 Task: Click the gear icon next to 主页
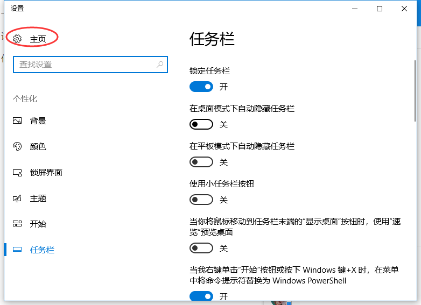[x=17, y=39]
